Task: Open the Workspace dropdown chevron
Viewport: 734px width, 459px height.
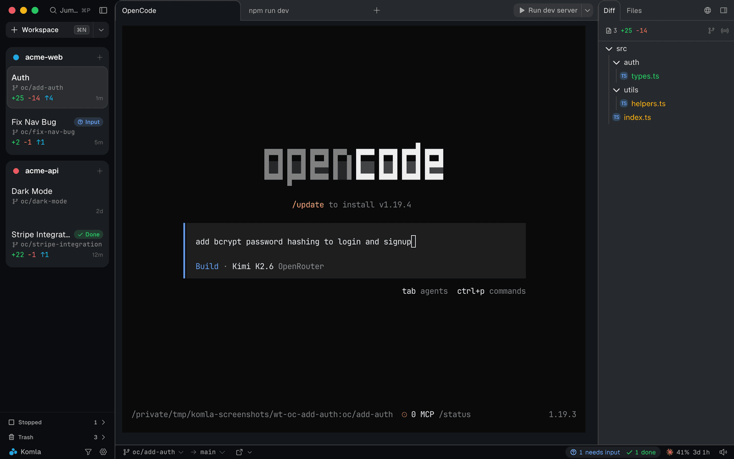Action: [101, 30]
